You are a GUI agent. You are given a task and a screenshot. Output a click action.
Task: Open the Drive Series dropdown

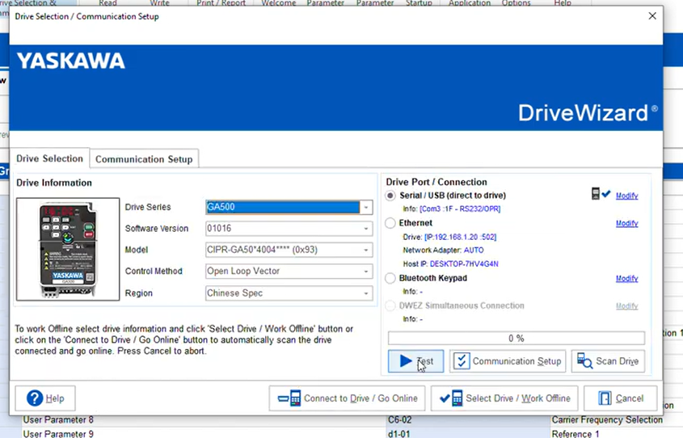[x=366, y=208]
